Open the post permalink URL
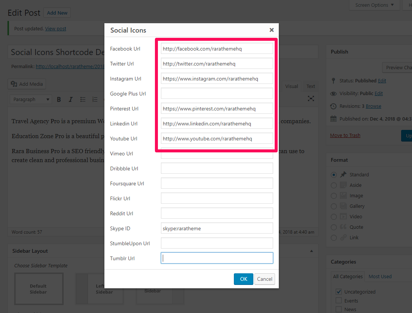The height and width of the screenshot is (313, 412). click(70, 67)
